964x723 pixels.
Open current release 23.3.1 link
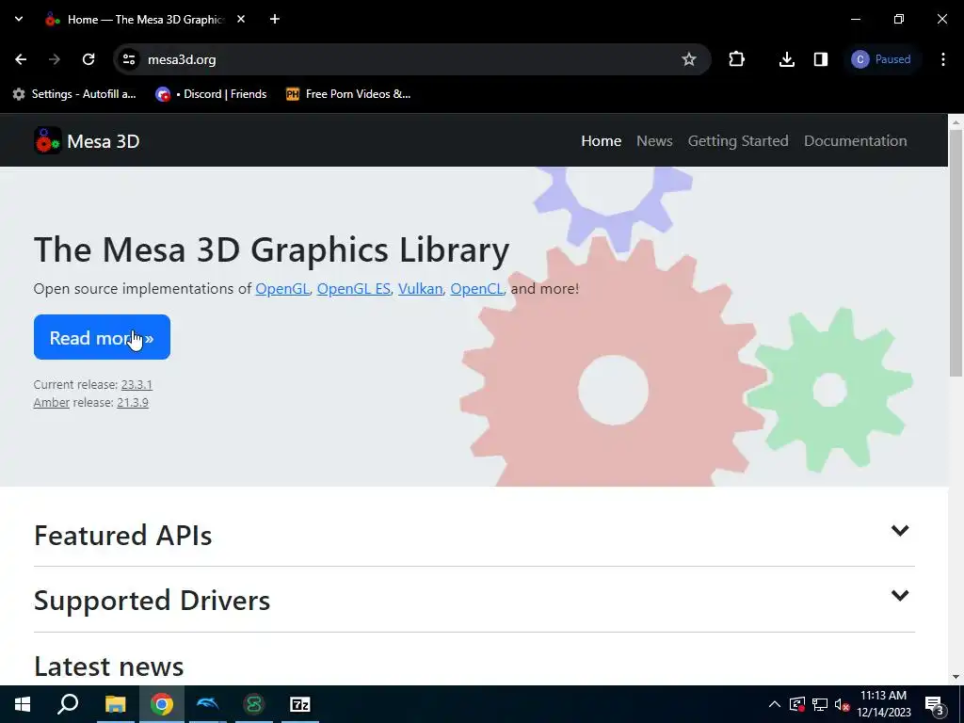[x=137, y=385]
